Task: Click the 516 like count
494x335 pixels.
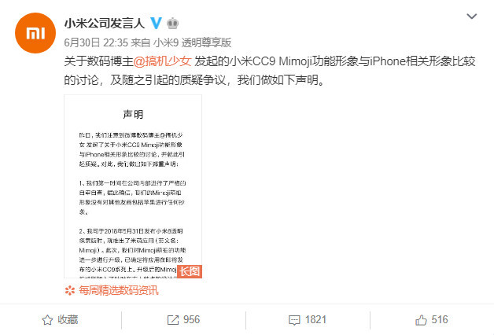Action: coord(440,320)
